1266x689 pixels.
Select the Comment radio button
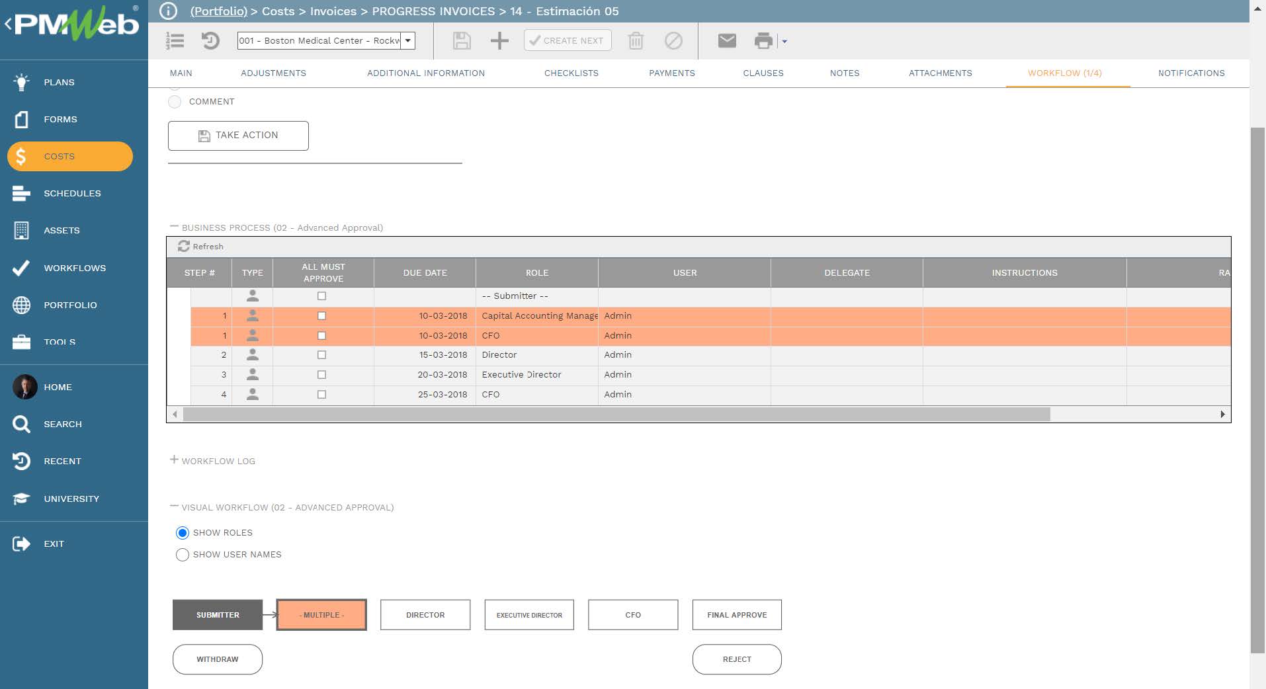pos(175,102)
